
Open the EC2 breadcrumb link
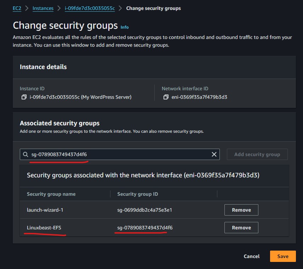[x=17, y=8]
